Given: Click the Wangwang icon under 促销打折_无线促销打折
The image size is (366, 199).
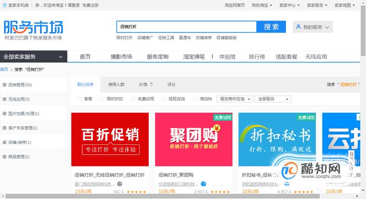Looking at the screenshot, I should click(x=120, y=184).
